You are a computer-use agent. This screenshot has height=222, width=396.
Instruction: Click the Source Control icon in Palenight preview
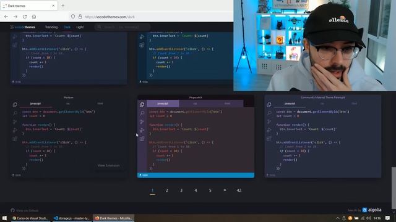(269, 121)
